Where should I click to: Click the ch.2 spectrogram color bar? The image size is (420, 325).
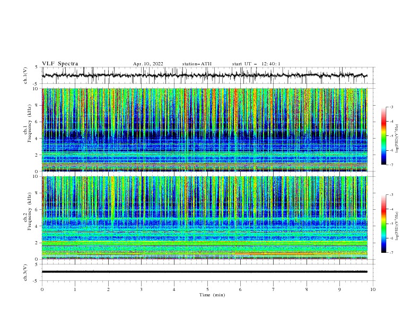coord(384,224)
